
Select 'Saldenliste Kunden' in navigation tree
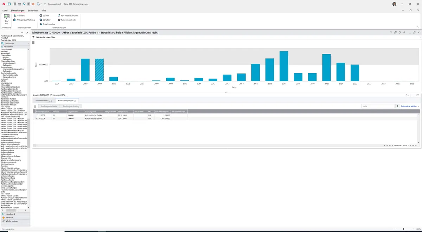pyautogui.click(x=9, y=98)
